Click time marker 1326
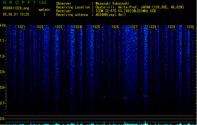197x125 pixels. 115,27
